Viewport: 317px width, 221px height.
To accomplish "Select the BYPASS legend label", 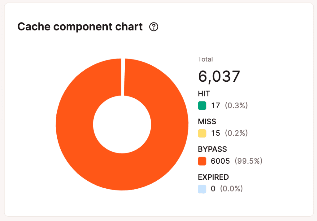I will 212,149.
